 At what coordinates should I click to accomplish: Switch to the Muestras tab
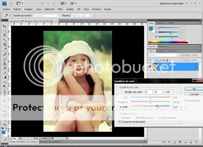pyautogui.click(x=161, y=23)
